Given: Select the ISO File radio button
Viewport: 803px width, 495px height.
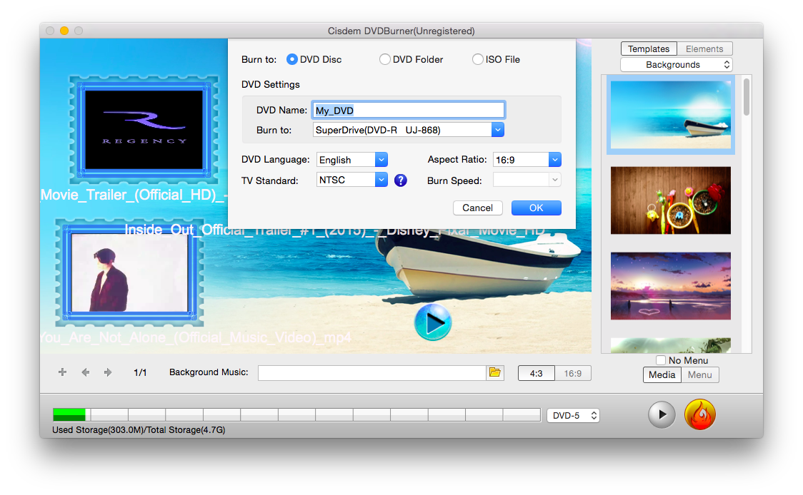Looking at the screenshot, I should pos(477,59).
